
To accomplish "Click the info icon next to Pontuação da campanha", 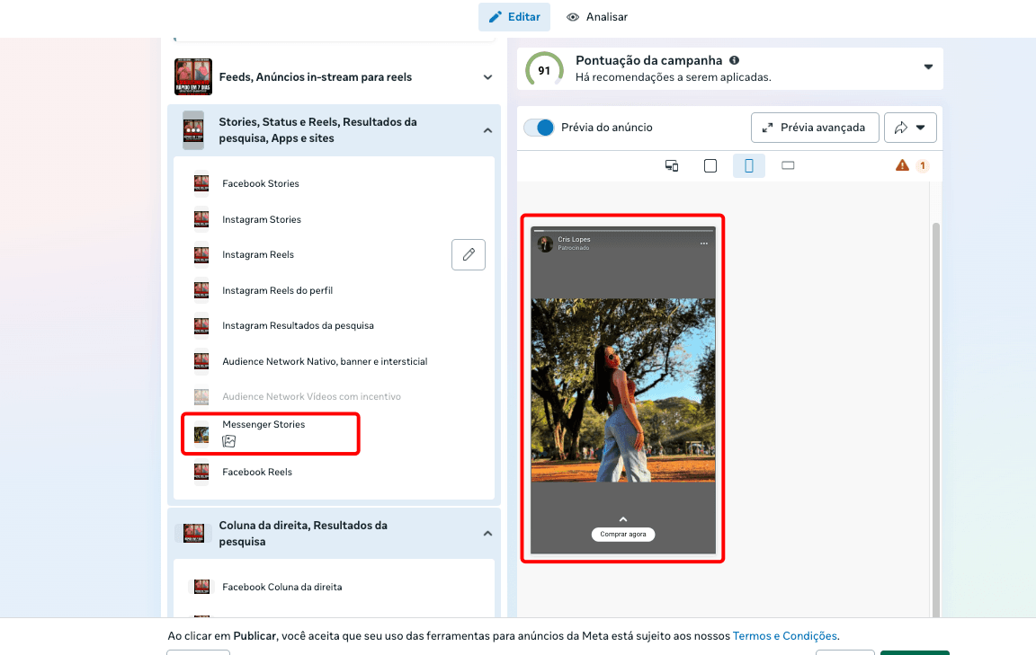I will (733, 60).
